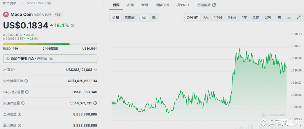The height and width of the screenshot is (129, 304).
Task: Open the calendar date range picker
Action: coord(279,17)
